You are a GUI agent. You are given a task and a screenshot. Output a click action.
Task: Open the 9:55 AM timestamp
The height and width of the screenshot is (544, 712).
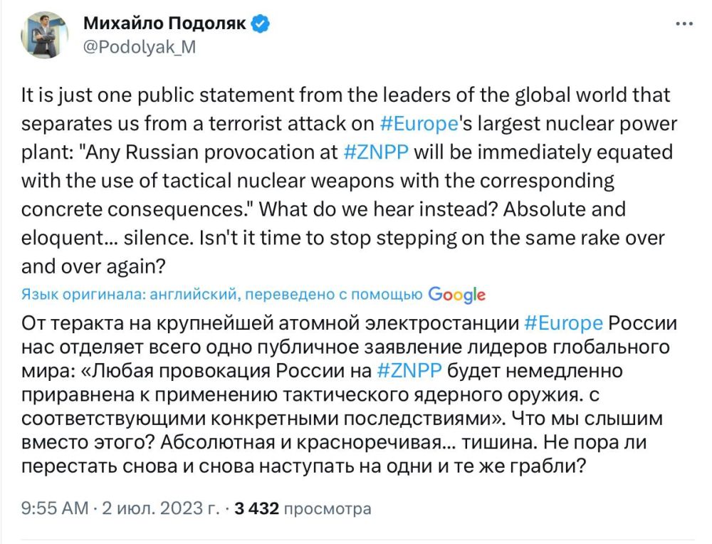[x=55, y=508]
